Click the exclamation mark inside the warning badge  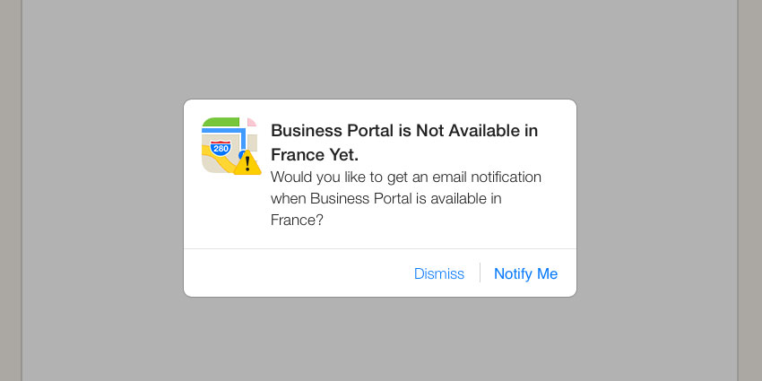point(247,164)
